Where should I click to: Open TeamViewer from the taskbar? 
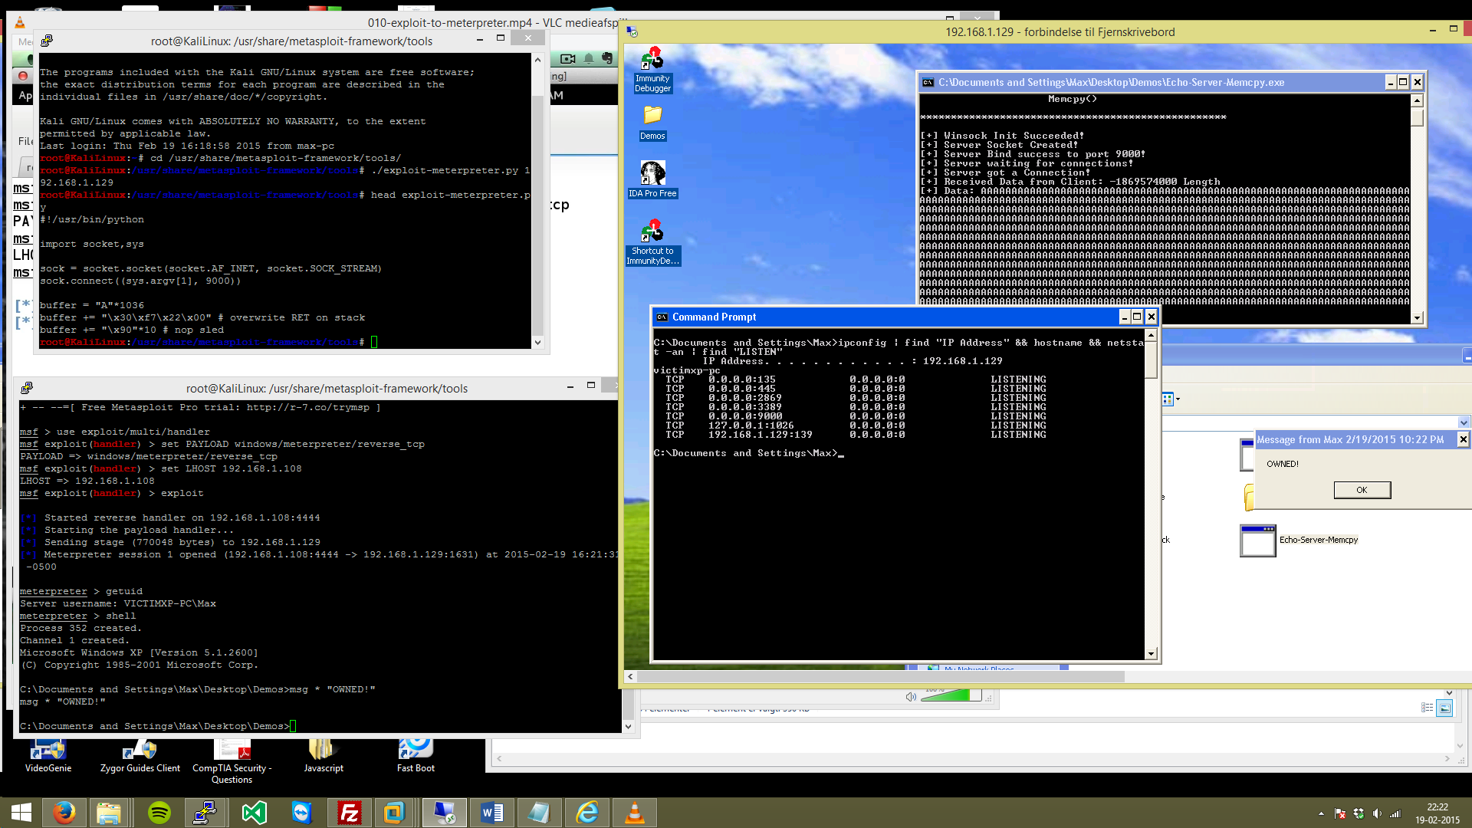click(x=302, y=813)
